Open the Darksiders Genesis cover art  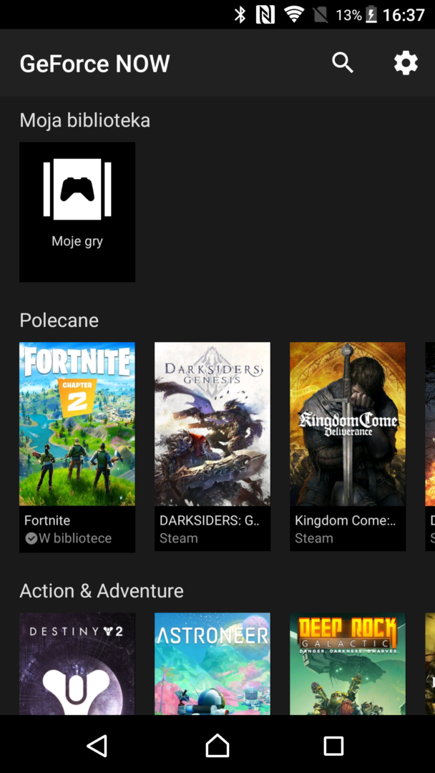click(212, 424)
